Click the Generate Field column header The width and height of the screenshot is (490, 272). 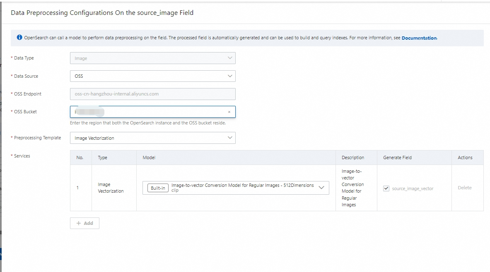397,157
